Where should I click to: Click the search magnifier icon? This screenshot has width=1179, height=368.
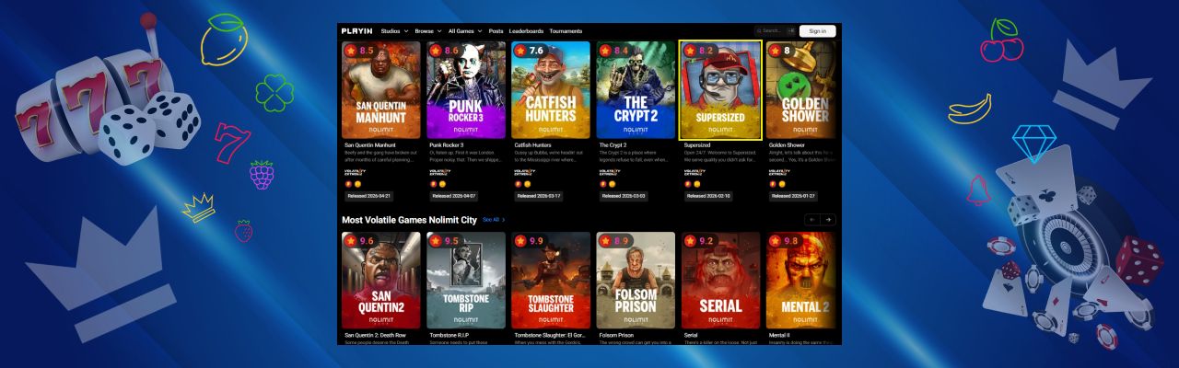759,30
